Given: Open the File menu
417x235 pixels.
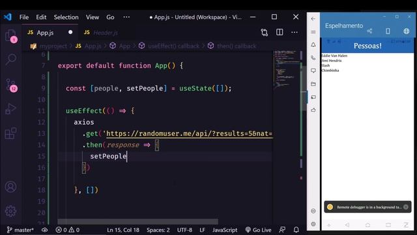Looking at the screenshot, I should pos(24,17).
